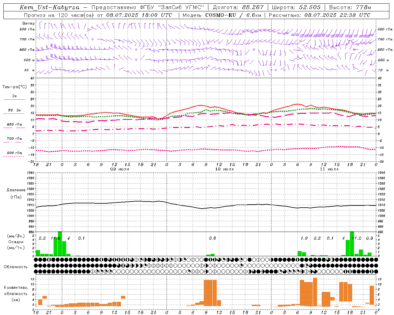Click the Облачность cloud cover label

tap(16, 267)
